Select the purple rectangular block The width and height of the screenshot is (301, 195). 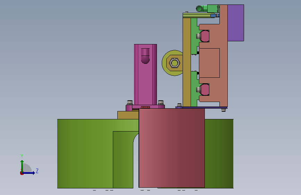point(236,23)
